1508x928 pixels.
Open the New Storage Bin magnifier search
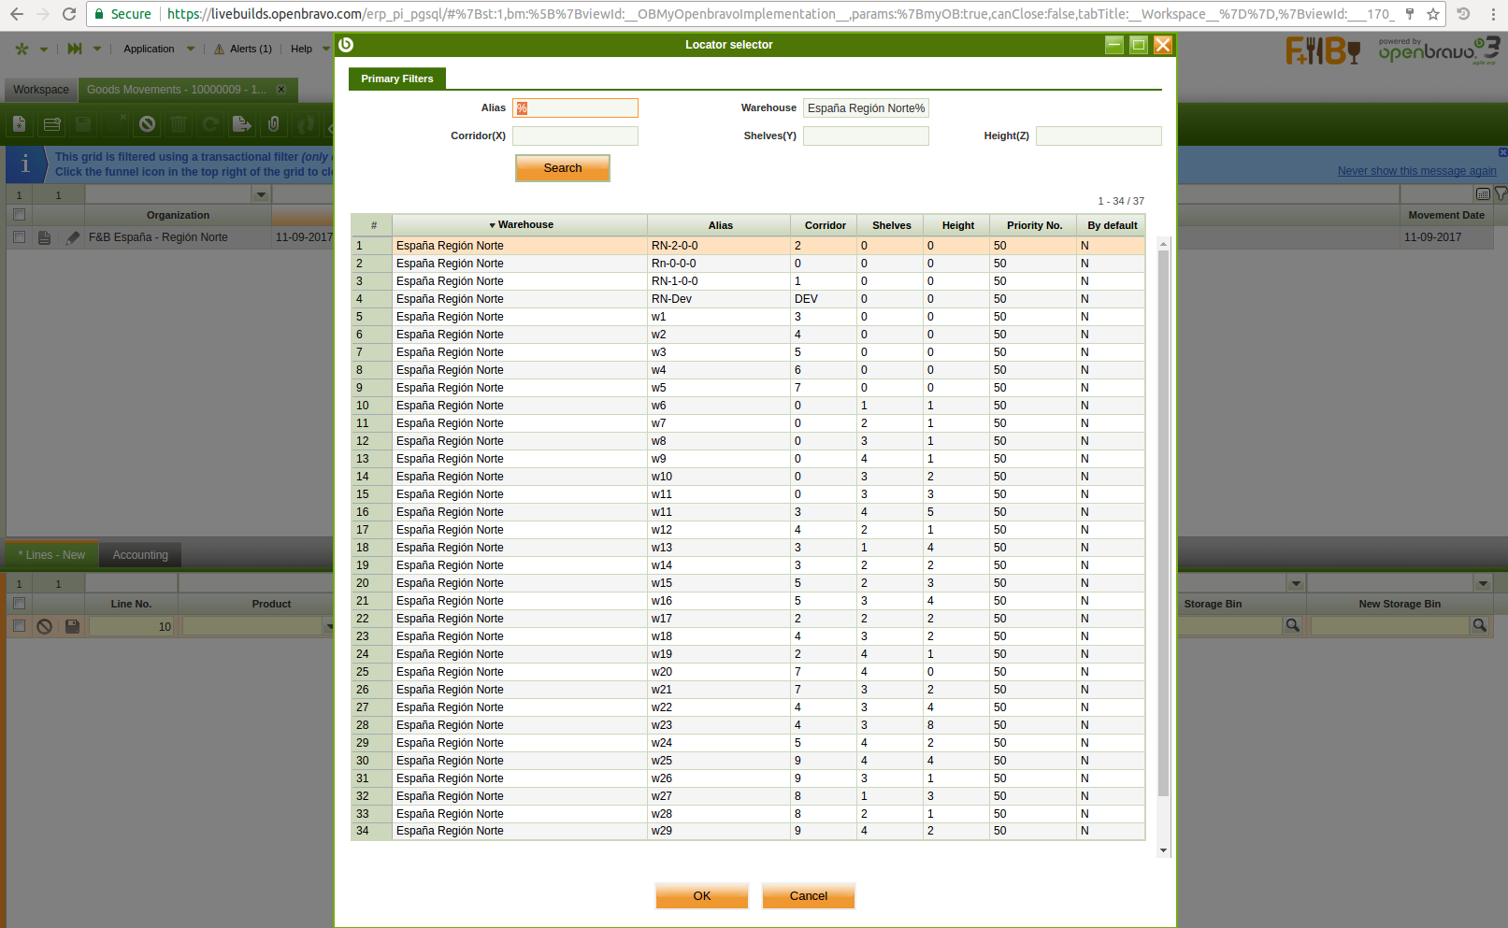point(1479,626)
